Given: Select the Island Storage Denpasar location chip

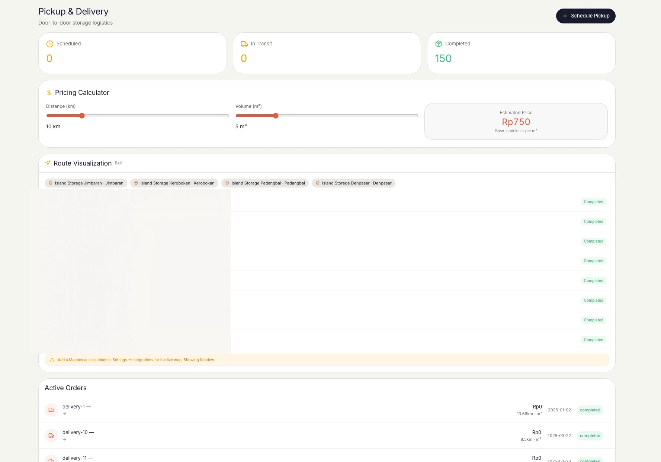Looking at the screenshot, I should [x=353, y=183].
